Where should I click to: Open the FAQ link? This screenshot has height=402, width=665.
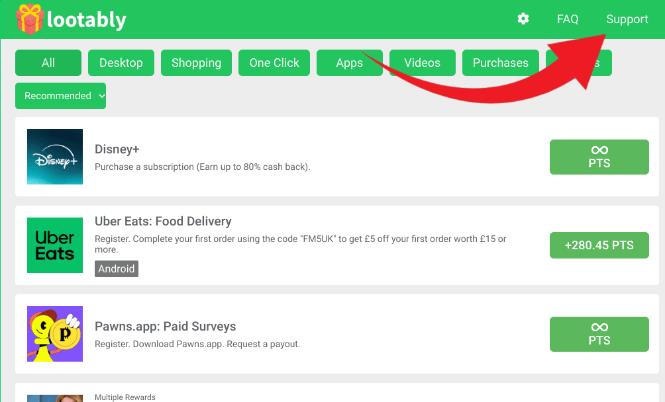(x=568, y=19)
